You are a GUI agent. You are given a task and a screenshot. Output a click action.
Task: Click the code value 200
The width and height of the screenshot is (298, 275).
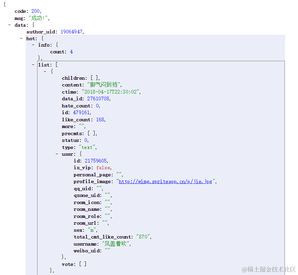35,11
